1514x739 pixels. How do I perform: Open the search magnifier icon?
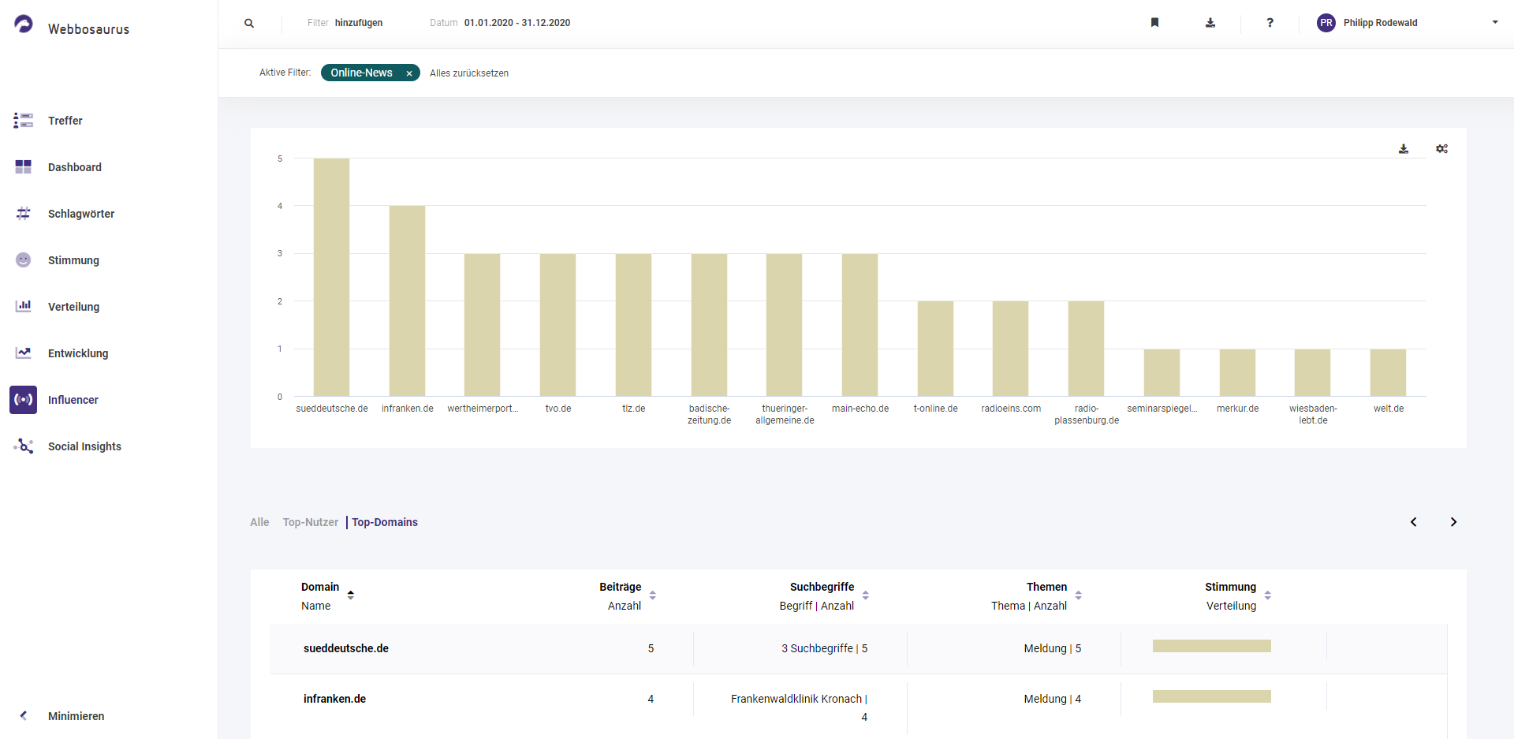click(x=249, y=23)
